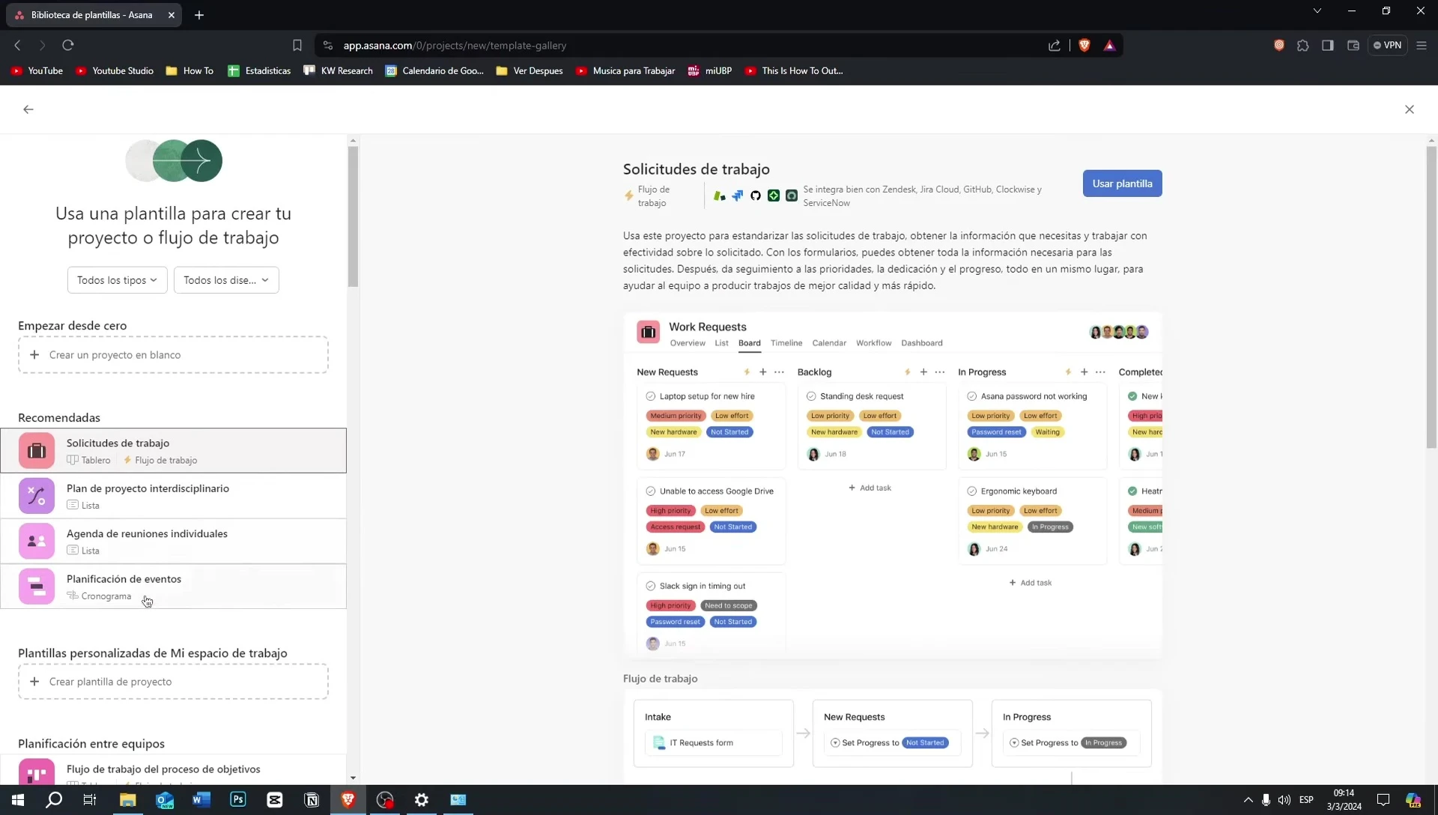Viewport: 1438px width, 815px height.
Task: Click the Zendesk integration icon
Action: pos(720,196)
